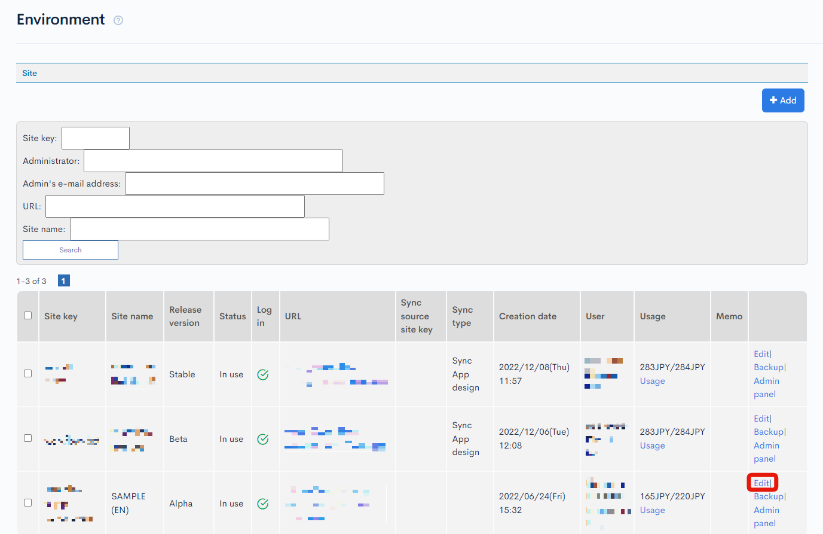Focus the Site name search field
823x534 pixels.
coord(200,229)
